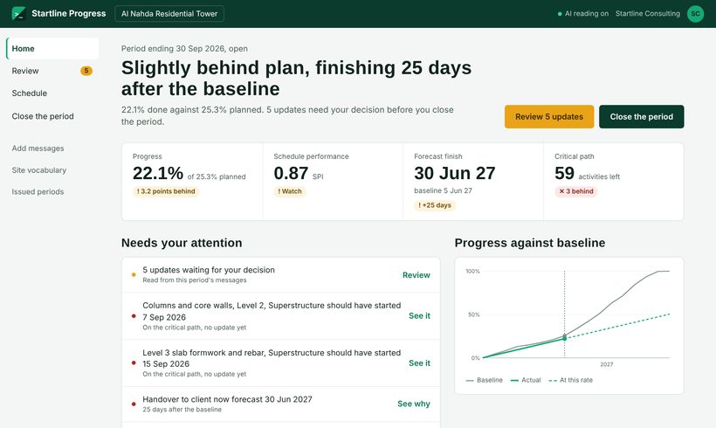This screenshot has width=716, height=428.
Task: Click the 59 activities left value
Action: pos(564,174)
